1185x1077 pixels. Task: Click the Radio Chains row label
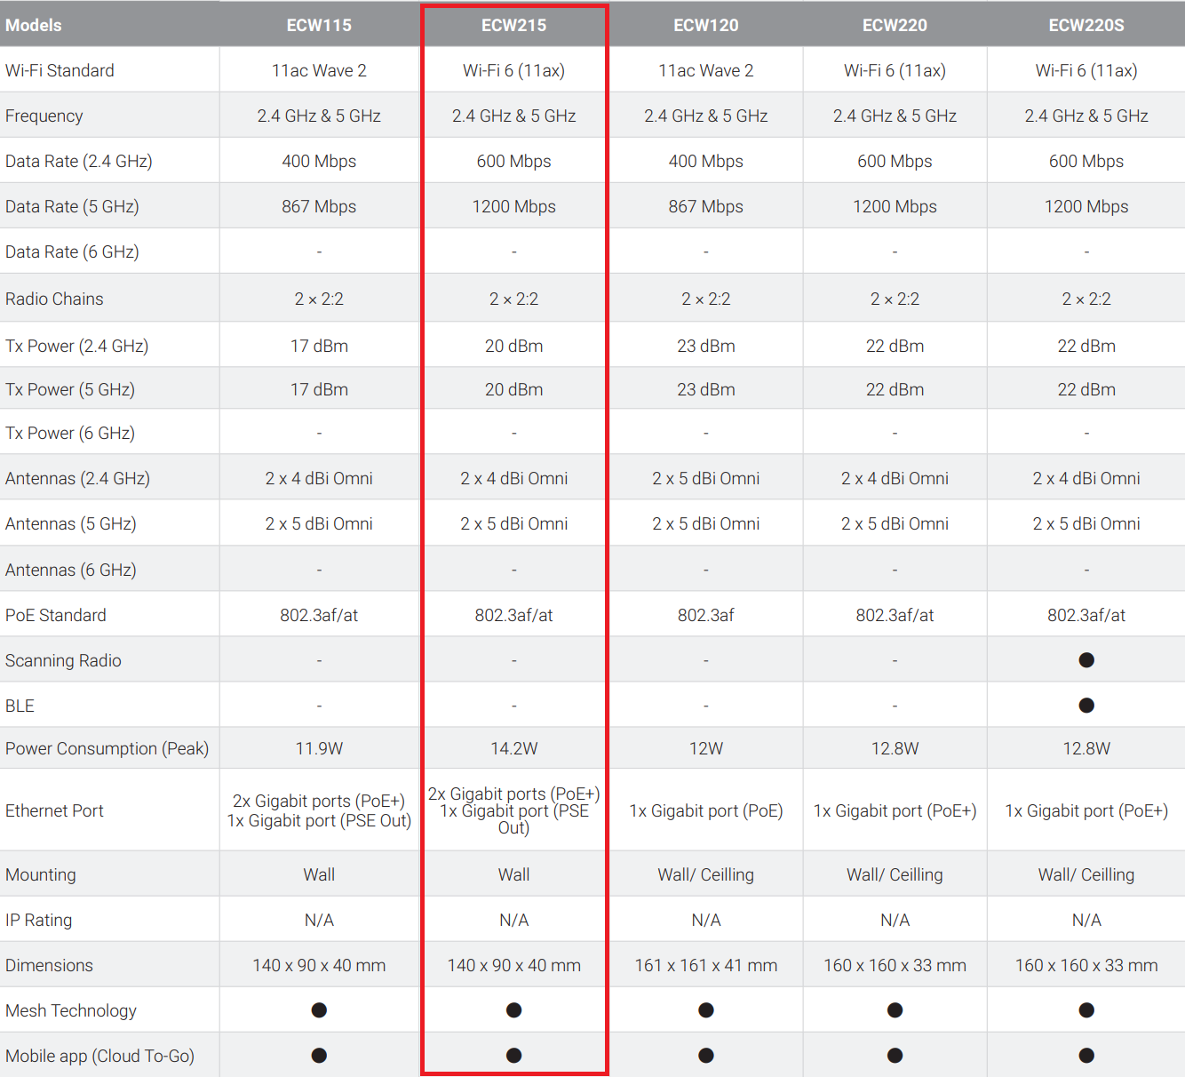[54, 299]
